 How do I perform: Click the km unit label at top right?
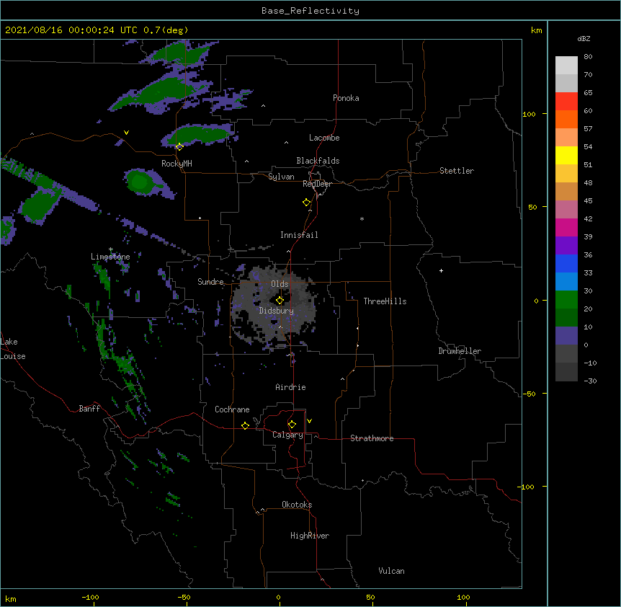click(537, 30)
